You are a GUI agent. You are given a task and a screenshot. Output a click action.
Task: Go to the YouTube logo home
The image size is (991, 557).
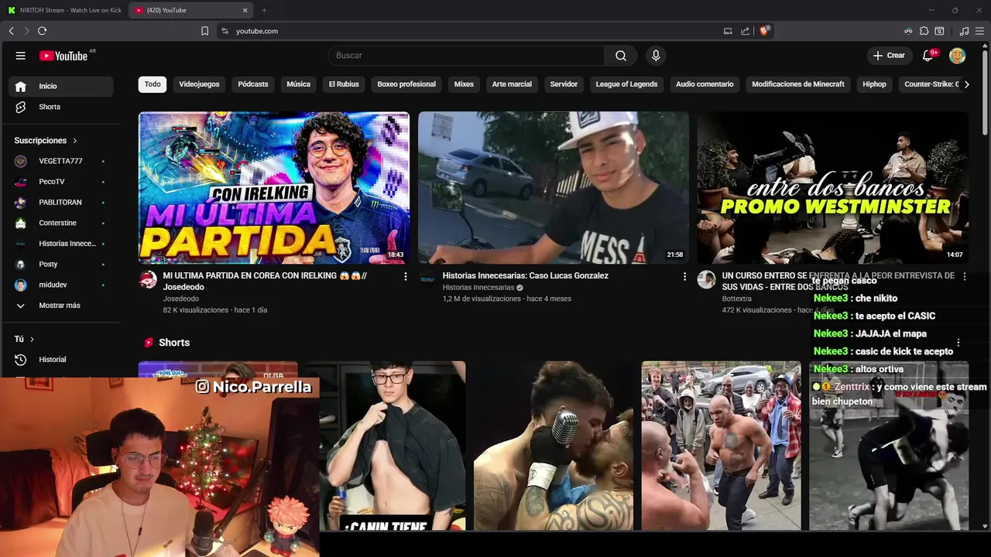(65, 56)
